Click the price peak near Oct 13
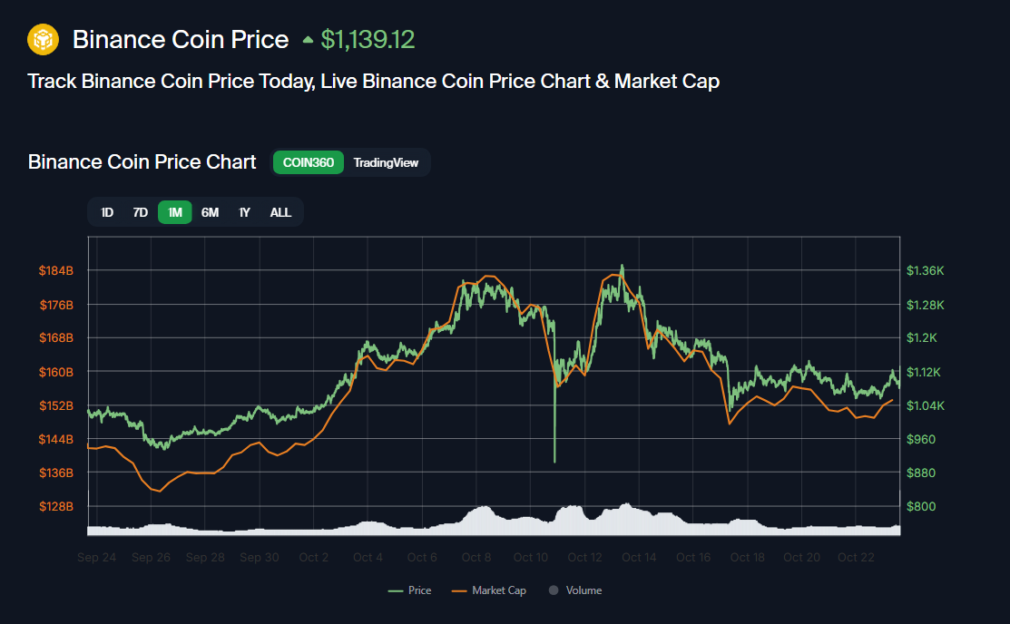Viewport: 1010px width, 624px height. click(x=622, y=267)
